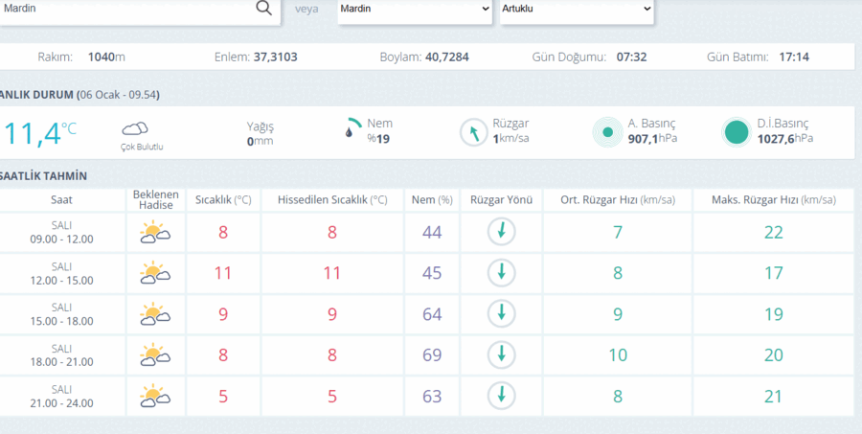Click the 907,1hPa pressure value
The width and height of the screenshot is (862, 434).
(x=652, y=138)
